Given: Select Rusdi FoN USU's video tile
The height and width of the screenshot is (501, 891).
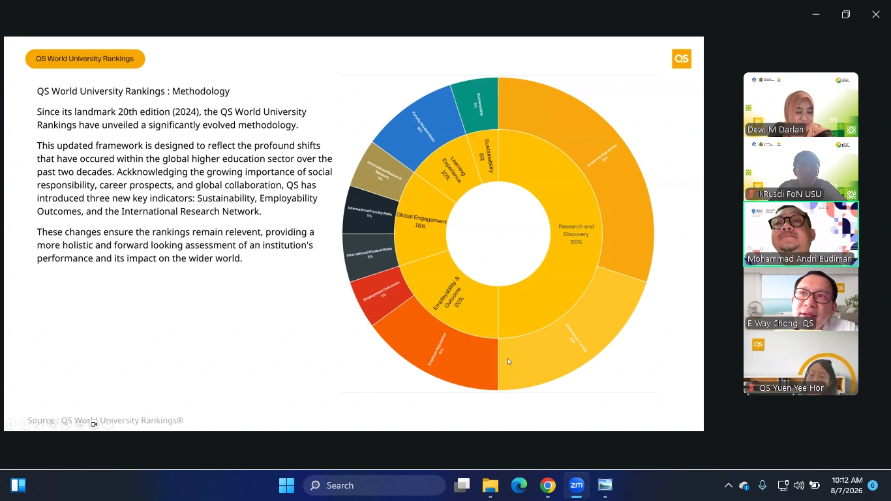Looking at the screenshot, I should tap(801, 169).
